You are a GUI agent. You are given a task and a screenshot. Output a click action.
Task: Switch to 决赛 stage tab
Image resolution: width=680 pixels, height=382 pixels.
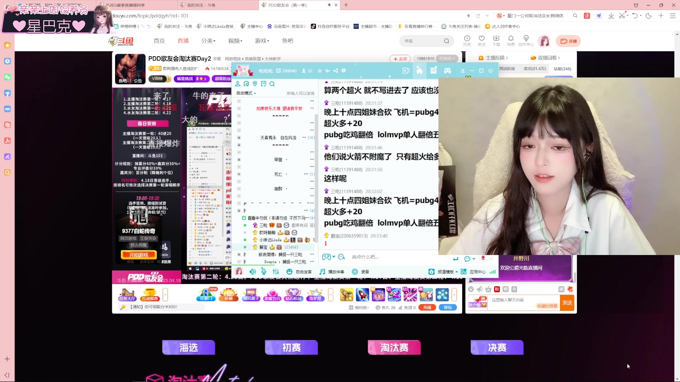pos(497,348)
